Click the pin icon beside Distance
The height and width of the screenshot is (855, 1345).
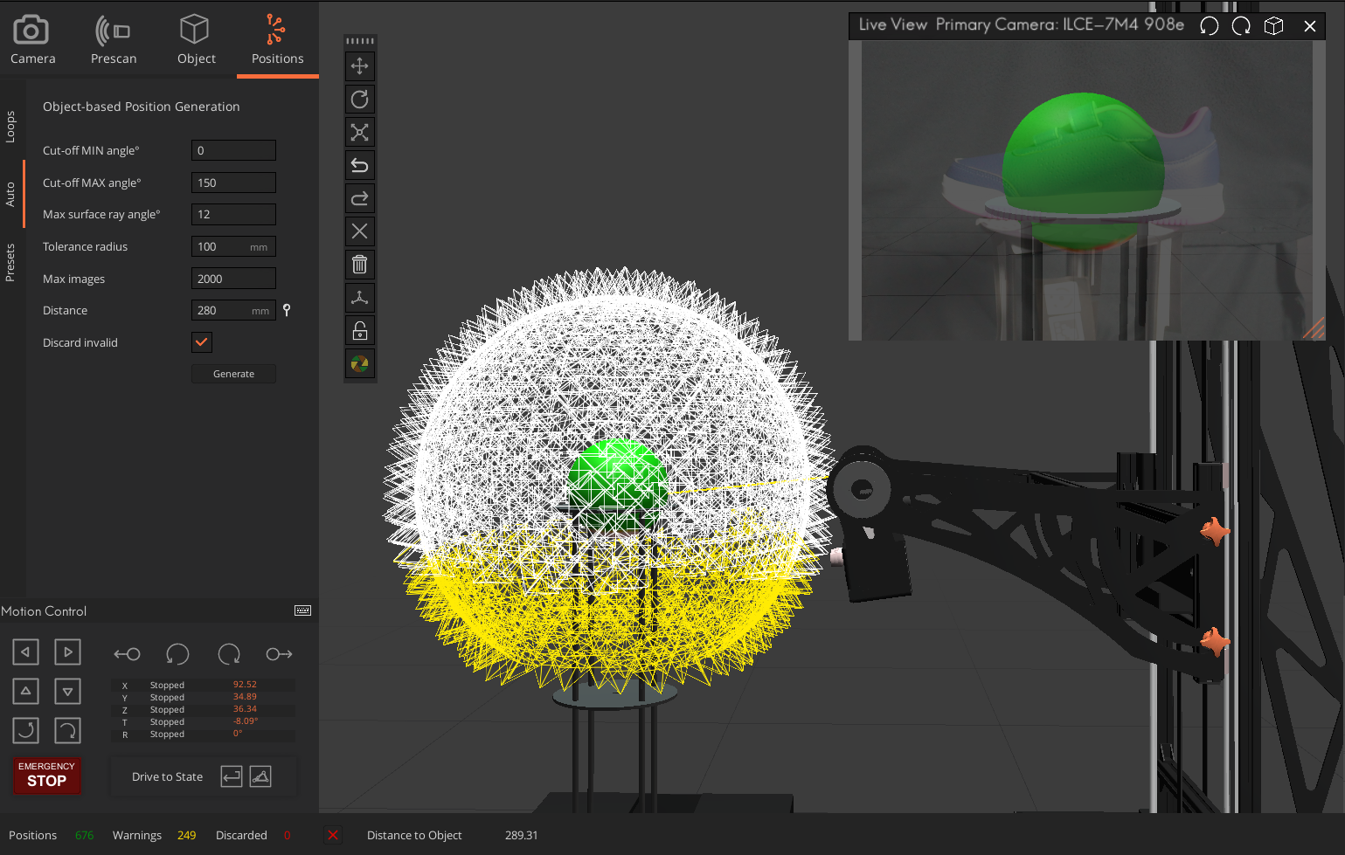[287, 310]
